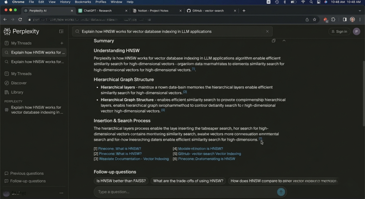Open the Profiles menu

click(101, 2)
